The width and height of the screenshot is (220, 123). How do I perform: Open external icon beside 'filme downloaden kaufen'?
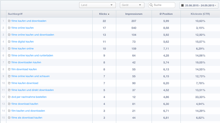(x=9, y=62)
